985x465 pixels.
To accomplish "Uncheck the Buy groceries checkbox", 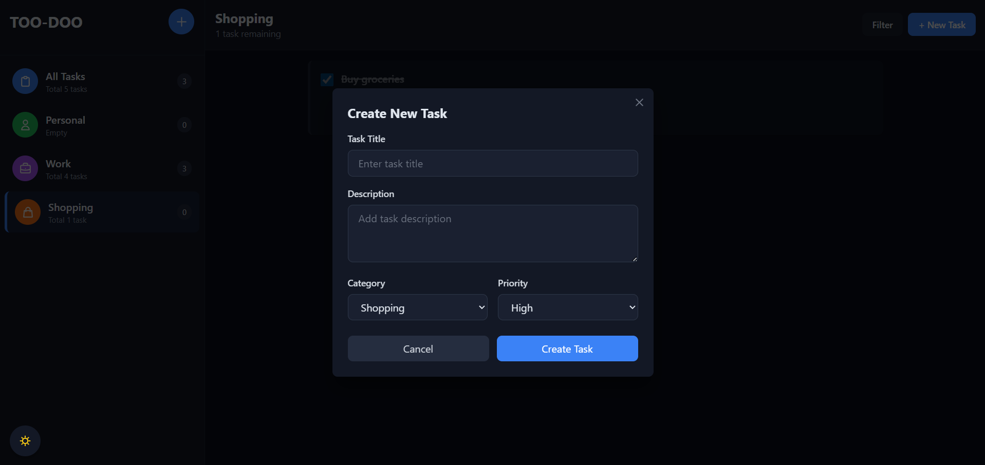I will [327, 80].
